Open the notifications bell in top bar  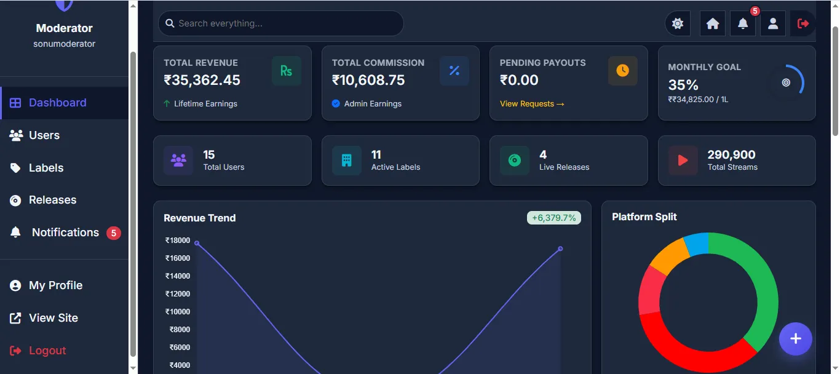tap(743, 23)
